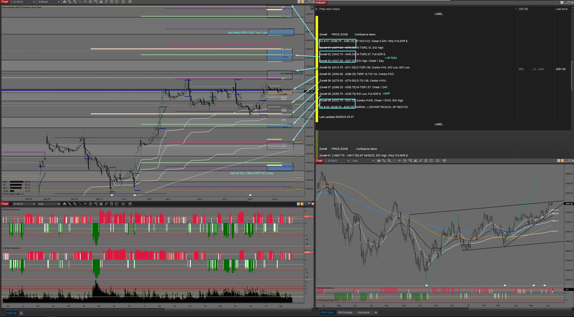Open ES 06-23 instrument dropdown in lower-left Daily chart
The image size is (574, 317).
click(24, 204)
